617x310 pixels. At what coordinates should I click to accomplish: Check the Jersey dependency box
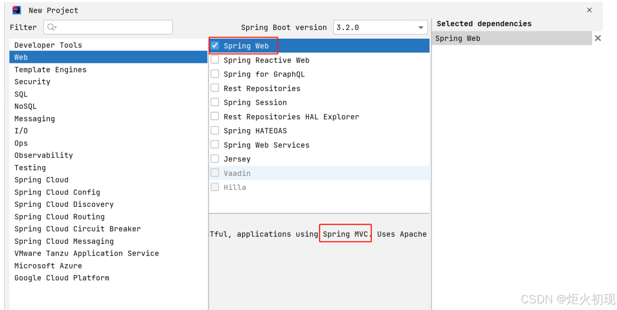[215, 159]
